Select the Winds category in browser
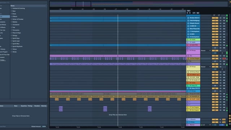This screenshot has height=130, width=231. (x=14, y=52)
